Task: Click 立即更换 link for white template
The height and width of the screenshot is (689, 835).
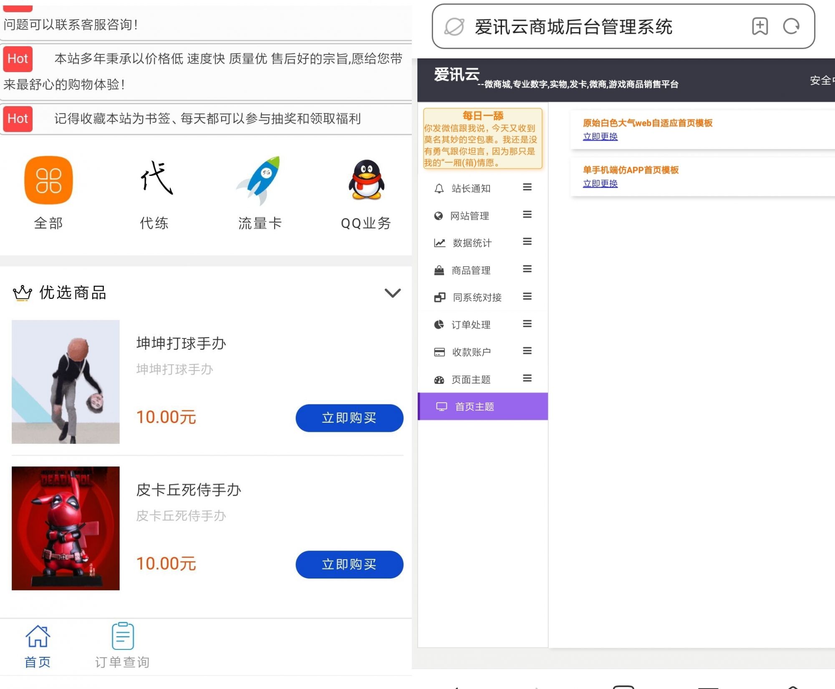Action: pyautogui.click(x=600, y=135)
